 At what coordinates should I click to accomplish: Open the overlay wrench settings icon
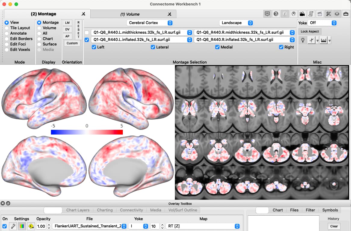coord(13,226)
